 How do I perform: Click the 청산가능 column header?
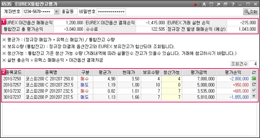[x=172, y=72]
